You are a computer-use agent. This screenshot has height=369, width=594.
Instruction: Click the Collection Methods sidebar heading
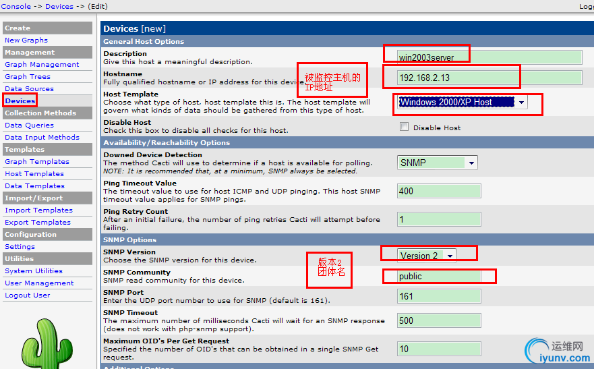coord(47,113)
